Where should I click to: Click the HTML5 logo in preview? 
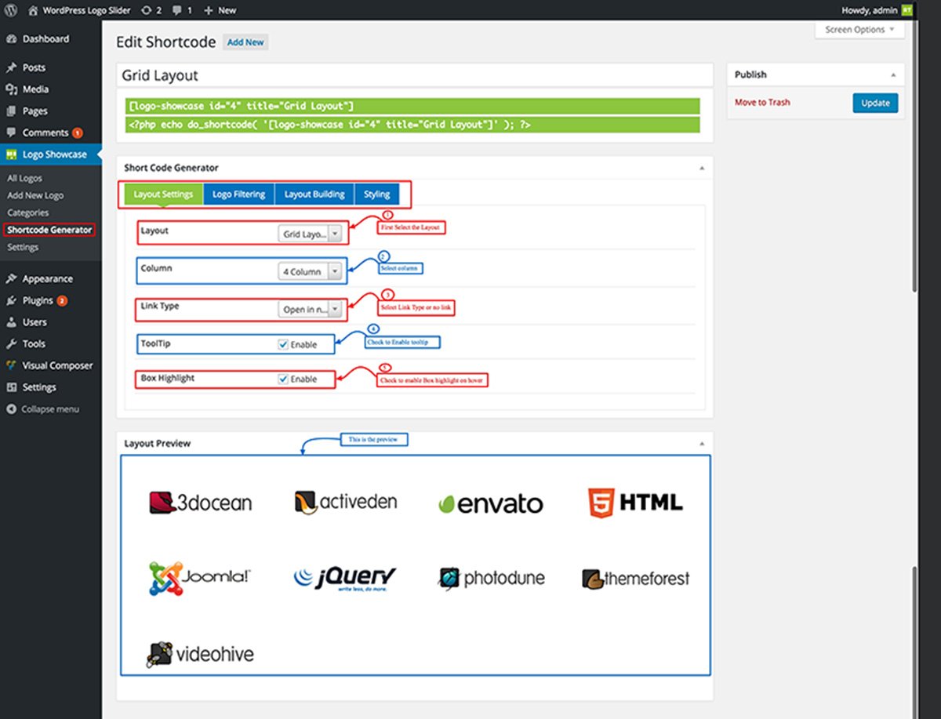point(635,503)
